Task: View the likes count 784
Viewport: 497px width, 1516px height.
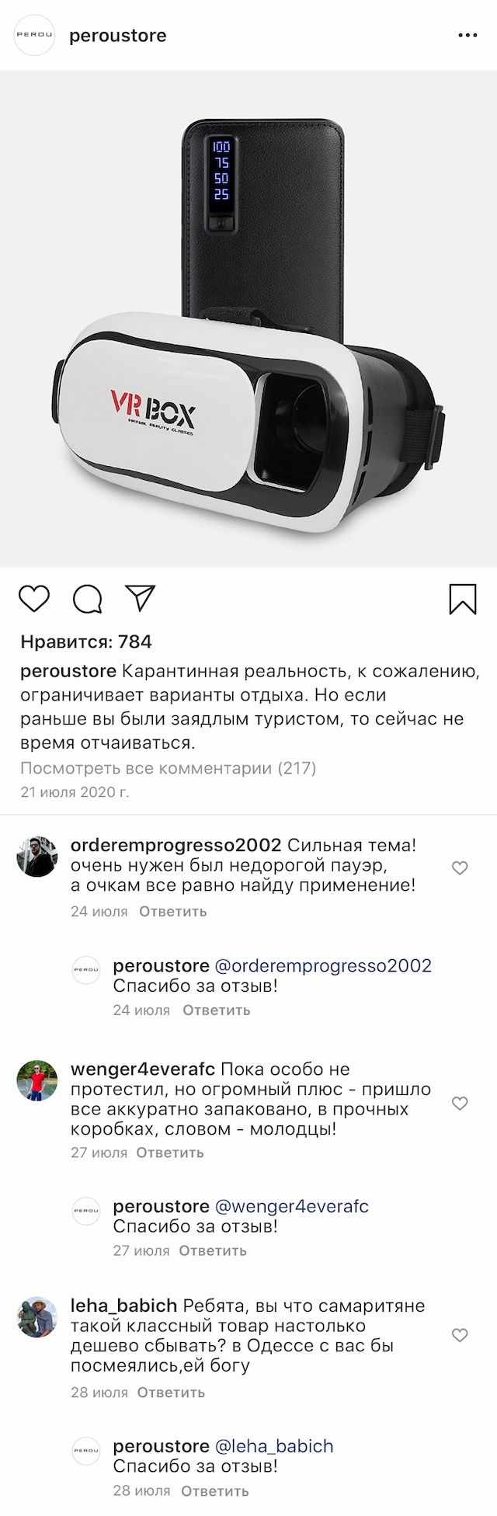Action: point(86,642)
